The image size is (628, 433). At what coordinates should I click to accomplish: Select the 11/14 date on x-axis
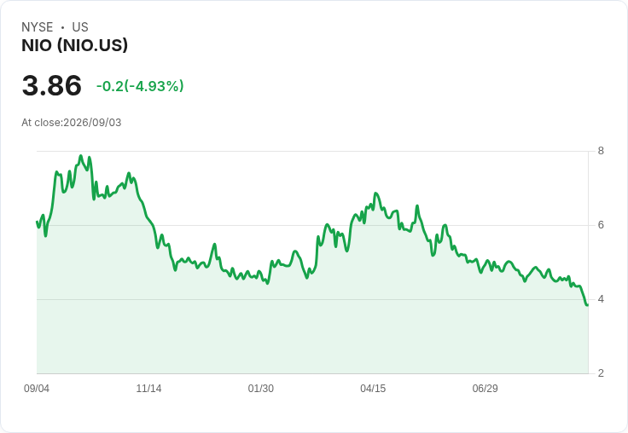(148, 388)
